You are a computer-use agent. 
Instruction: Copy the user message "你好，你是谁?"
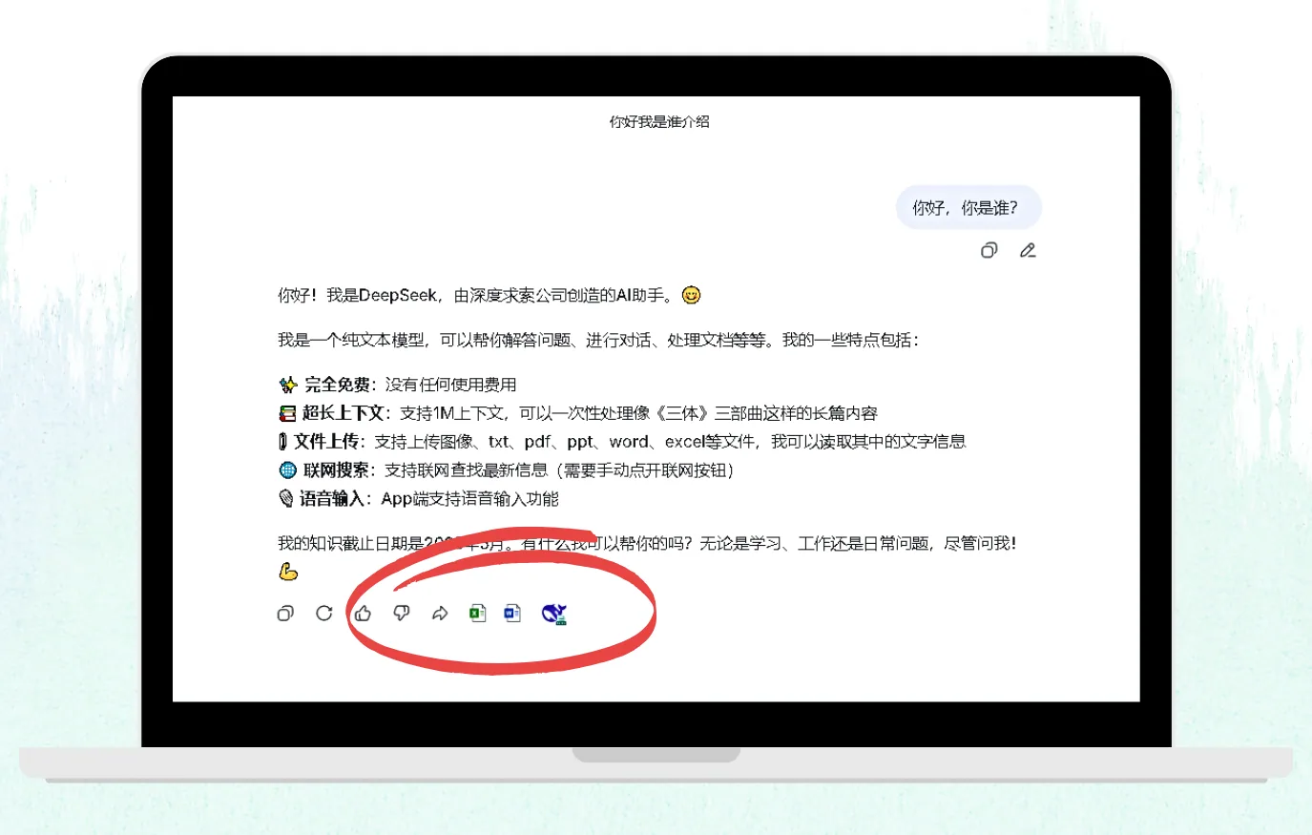pyautogui.click(x=989, y=250)
